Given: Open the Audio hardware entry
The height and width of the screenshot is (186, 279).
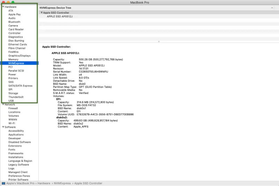Looking at the screenshot, I should coord(12,18).
